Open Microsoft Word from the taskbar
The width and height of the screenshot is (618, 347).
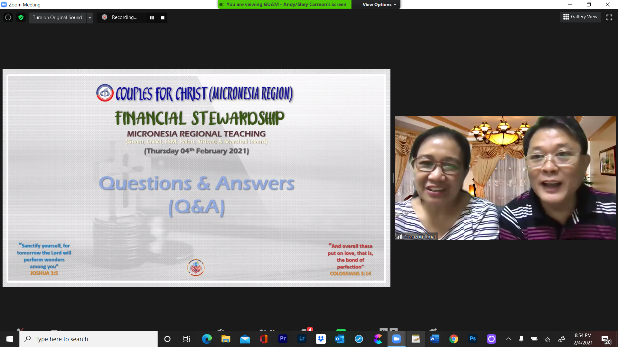(x=435, y=339)
